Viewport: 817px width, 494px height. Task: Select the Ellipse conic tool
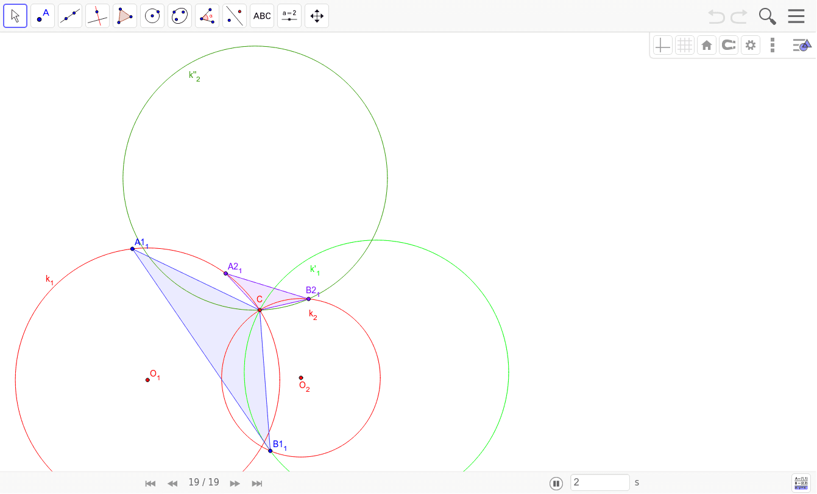180,16
